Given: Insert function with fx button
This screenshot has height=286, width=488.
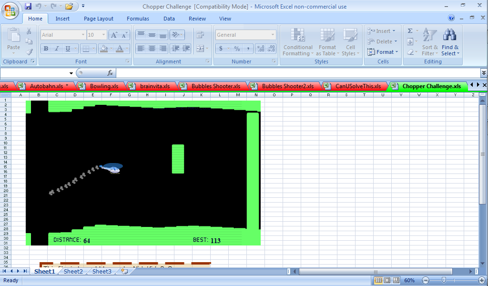Looking at the screenshot, I should 110,73.
